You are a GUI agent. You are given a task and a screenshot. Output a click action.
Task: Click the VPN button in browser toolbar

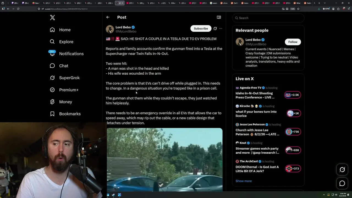click(326, 9)
